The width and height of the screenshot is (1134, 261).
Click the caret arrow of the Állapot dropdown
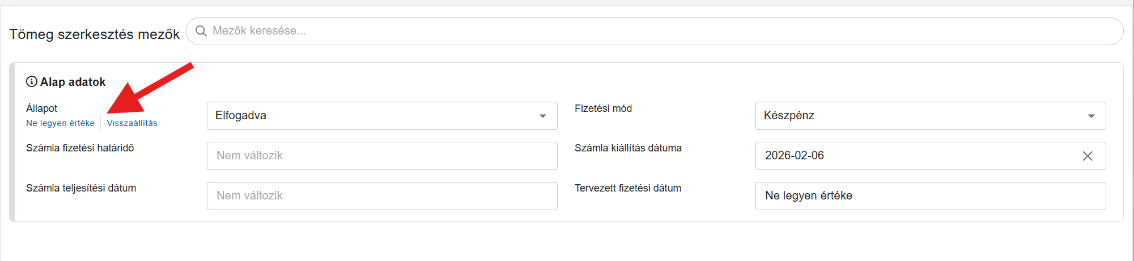(x=542, y=116)
